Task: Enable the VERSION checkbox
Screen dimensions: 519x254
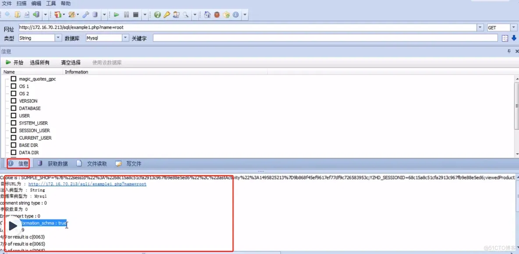Action: pos(14,101)
